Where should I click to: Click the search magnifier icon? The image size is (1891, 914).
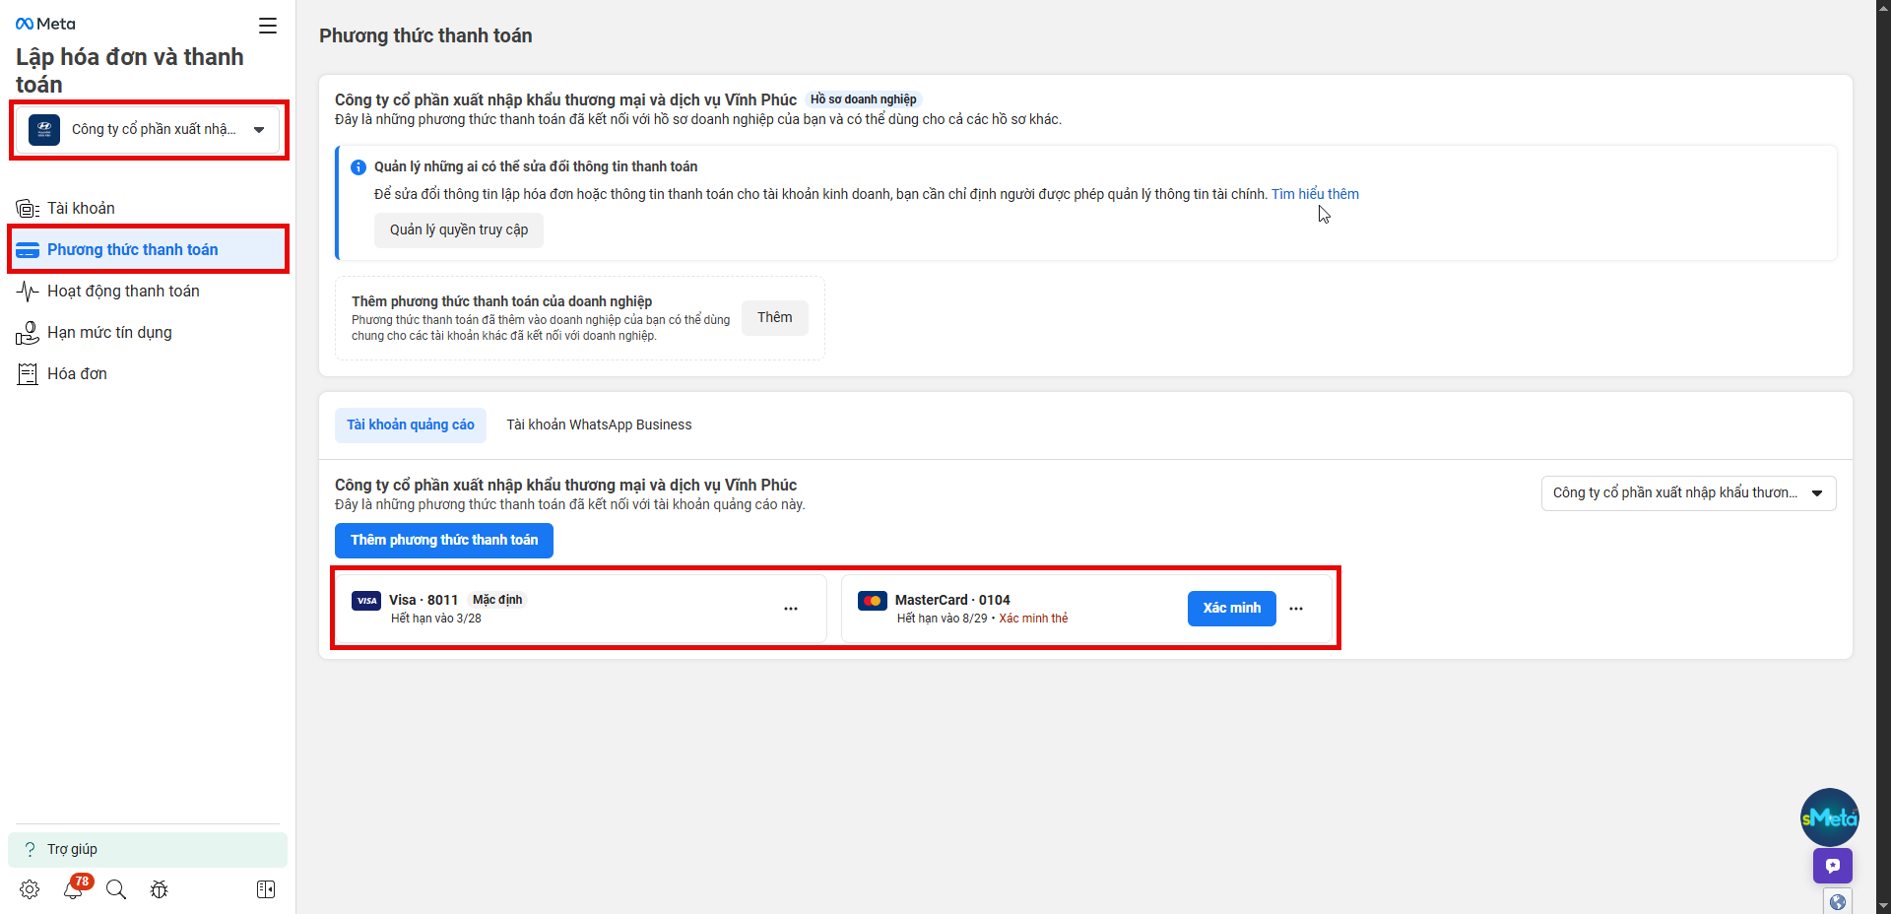pos(116,889)
